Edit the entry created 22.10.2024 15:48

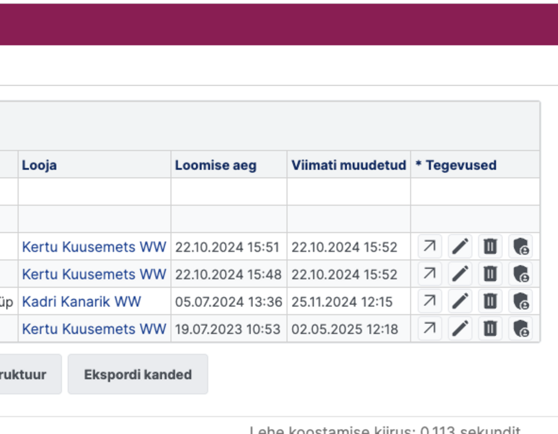460,273
